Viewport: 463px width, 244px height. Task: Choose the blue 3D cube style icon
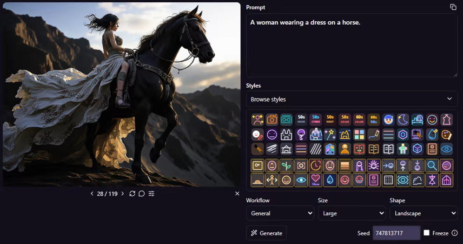[417, 149]
